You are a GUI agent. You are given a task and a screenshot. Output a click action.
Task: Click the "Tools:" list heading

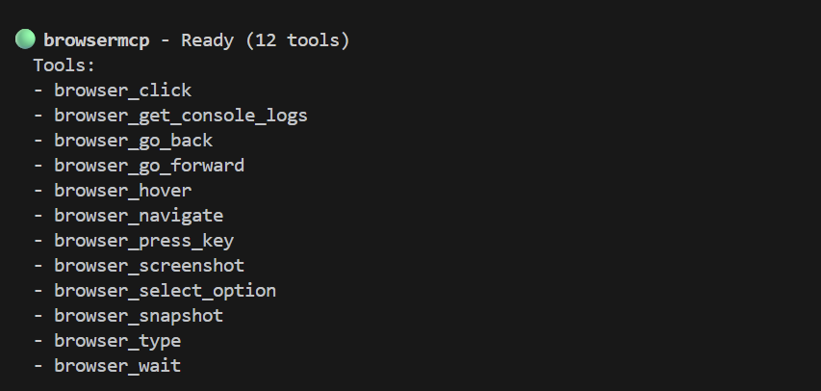64,65
